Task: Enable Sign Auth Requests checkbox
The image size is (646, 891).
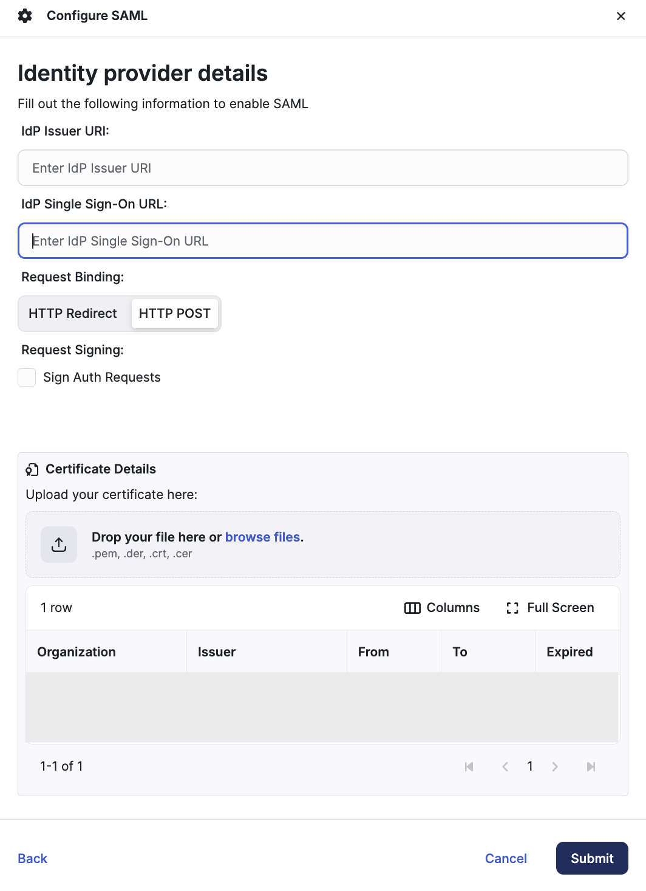Action: (27, 377)
